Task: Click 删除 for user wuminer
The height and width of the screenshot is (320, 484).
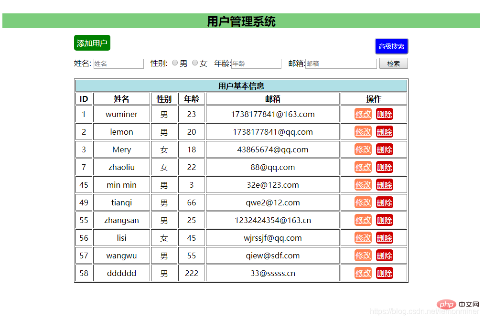Action: pyautogui.click(x=385, y=114)
